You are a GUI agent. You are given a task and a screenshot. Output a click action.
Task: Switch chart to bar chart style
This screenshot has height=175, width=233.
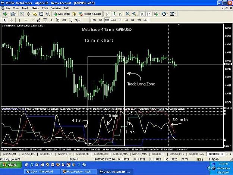[x=108, y=14]
